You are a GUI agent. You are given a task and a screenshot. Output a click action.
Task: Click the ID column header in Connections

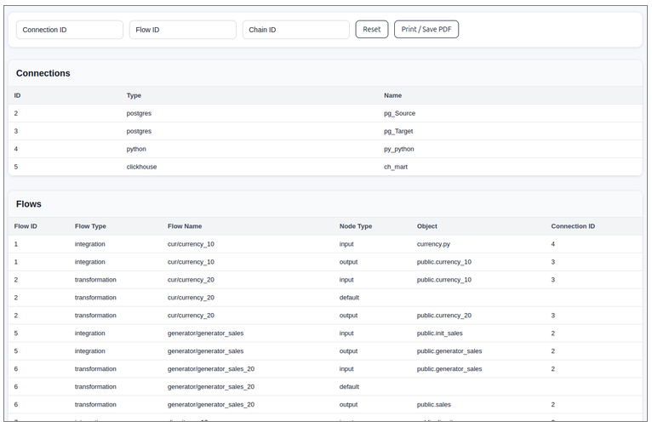pyautogui.click(x=18, y=95)
